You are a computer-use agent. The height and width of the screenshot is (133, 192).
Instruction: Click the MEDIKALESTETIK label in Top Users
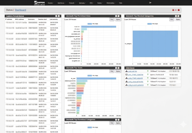70,81
